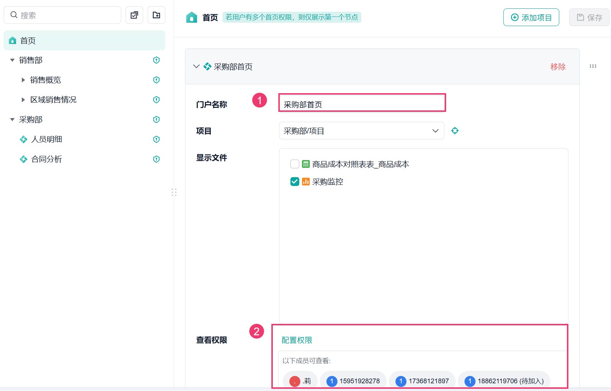This screenshot has width=611, height=391.
Task: Click the spreadsheet icon of 商品成本对照表表_商品成本
Action: pos(306,164)
